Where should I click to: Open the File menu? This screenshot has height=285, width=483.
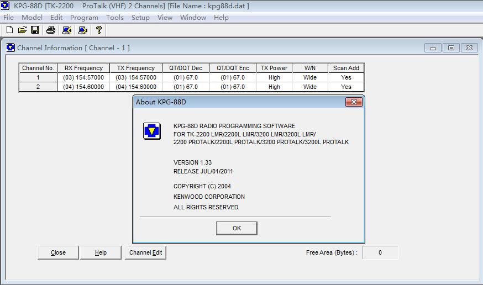pos(8,18)
